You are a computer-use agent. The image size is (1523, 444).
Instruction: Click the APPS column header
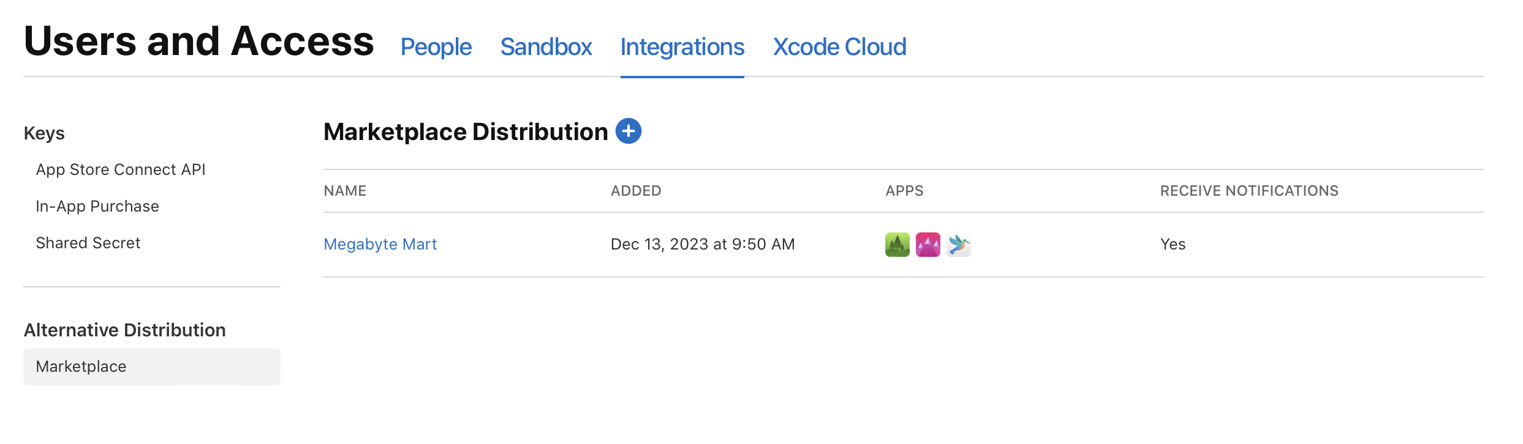click(904, 191)
